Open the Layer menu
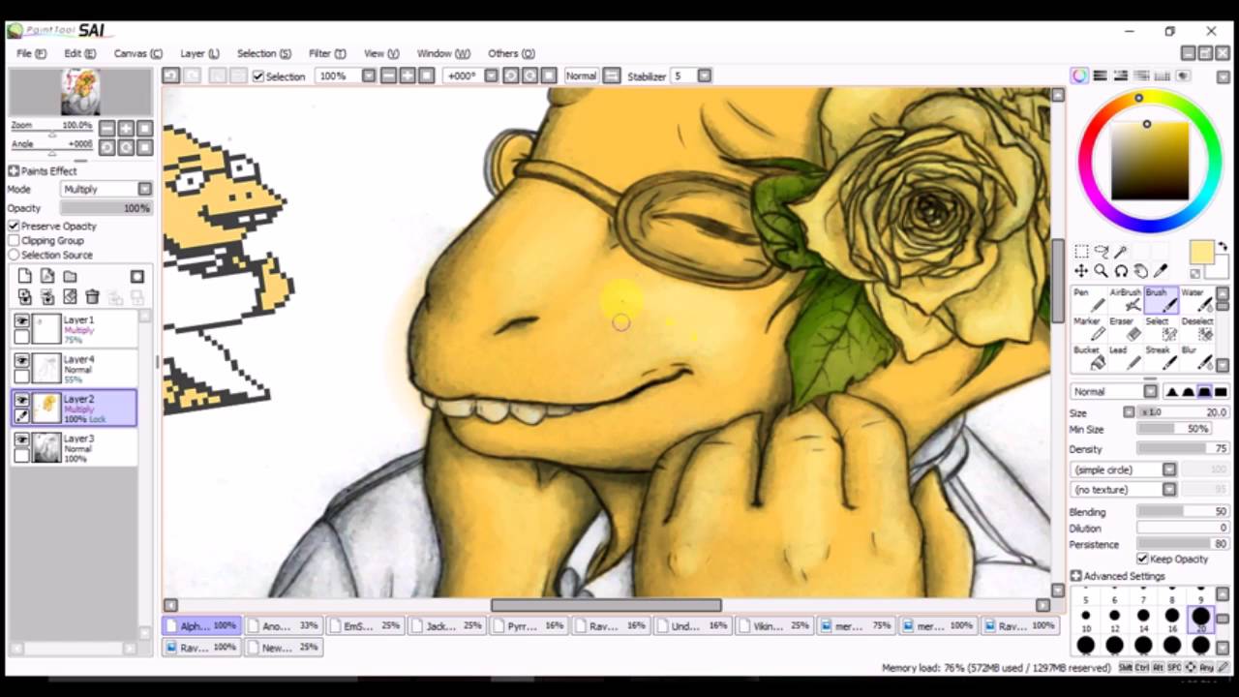The width and height of the screenshot is (1239, 697). [199, 53]
